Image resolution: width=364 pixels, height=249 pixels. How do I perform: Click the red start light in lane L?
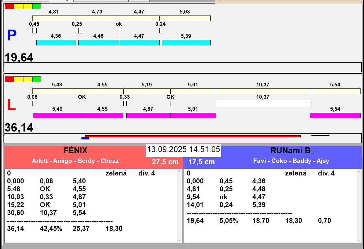[x=9, y=79]
